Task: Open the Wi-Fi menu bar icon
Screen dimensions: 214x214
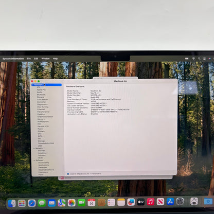Action: tap(193, 59)
